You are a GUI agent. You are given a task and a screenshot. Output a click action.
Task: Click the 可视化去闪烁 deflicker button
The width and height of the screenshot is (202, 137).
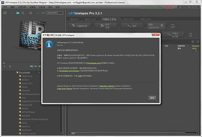[x=173, y=35]
